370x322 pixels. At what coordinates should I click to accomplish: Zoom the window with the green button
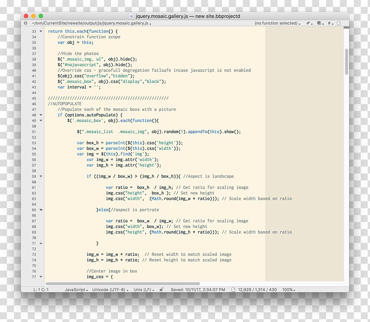pyautogui.click(x=41, y=16)
